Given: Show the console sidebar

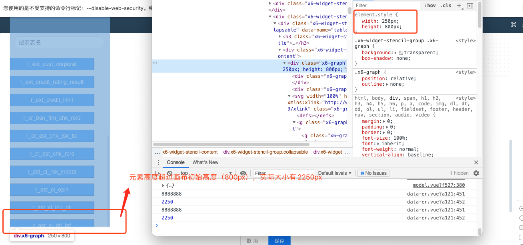Looking at the screenshot, I should point(158,173).
